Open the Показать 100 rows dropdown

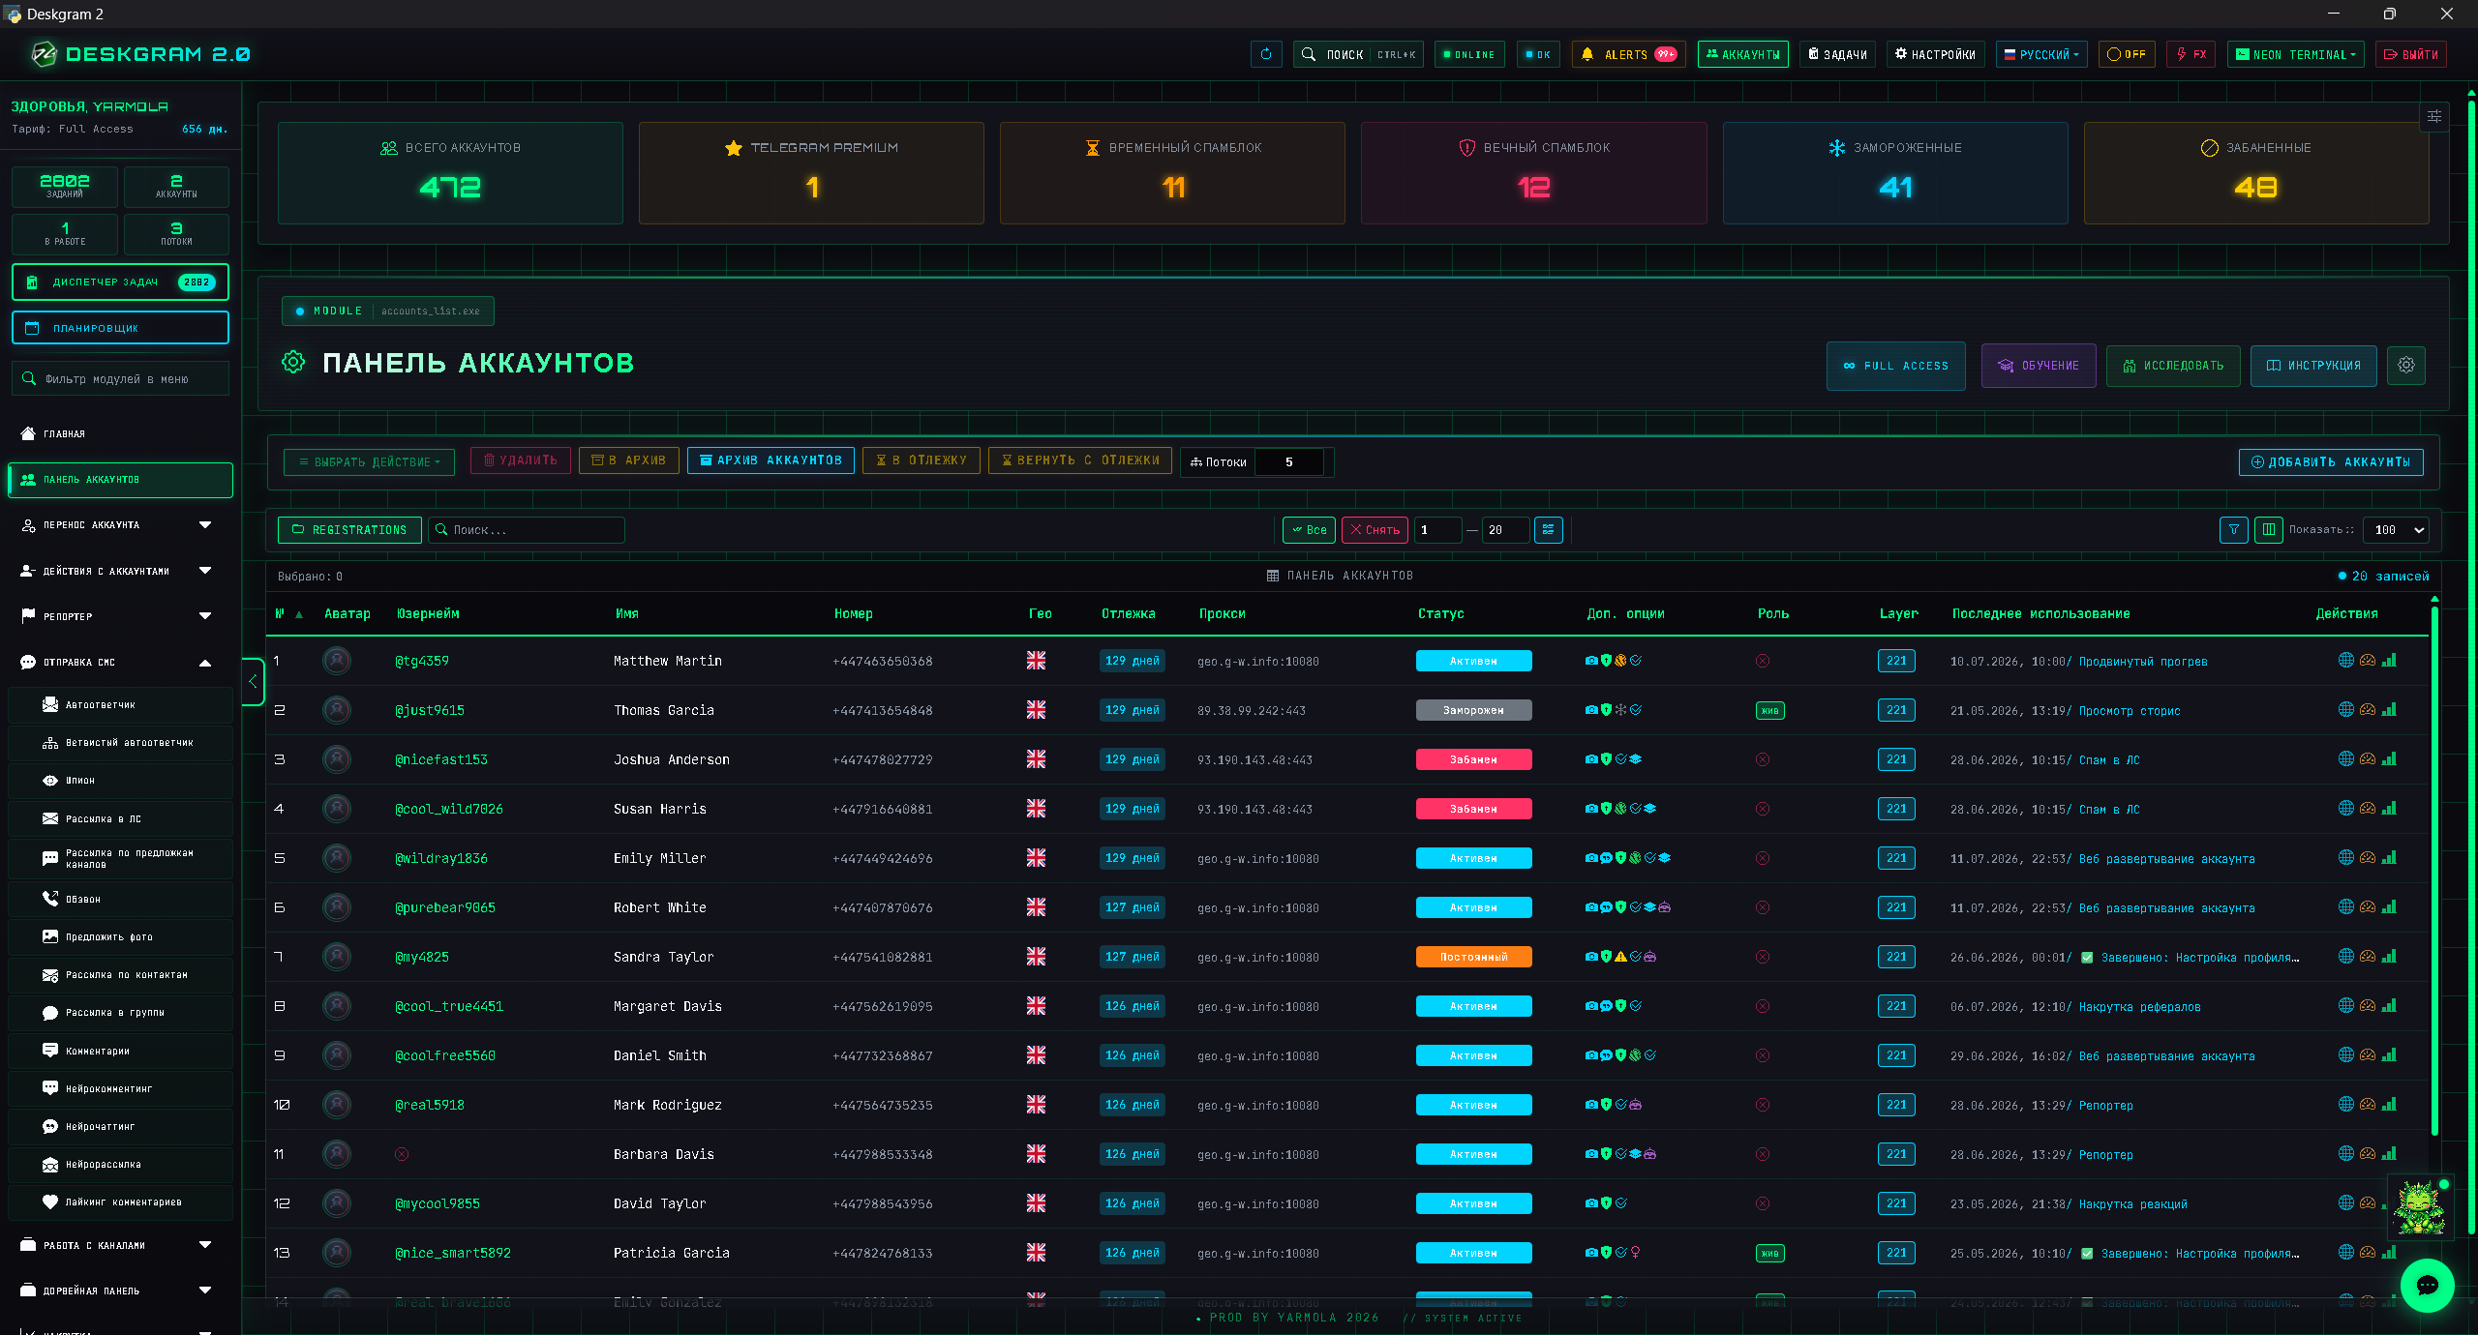click(x=2396, y=529)
